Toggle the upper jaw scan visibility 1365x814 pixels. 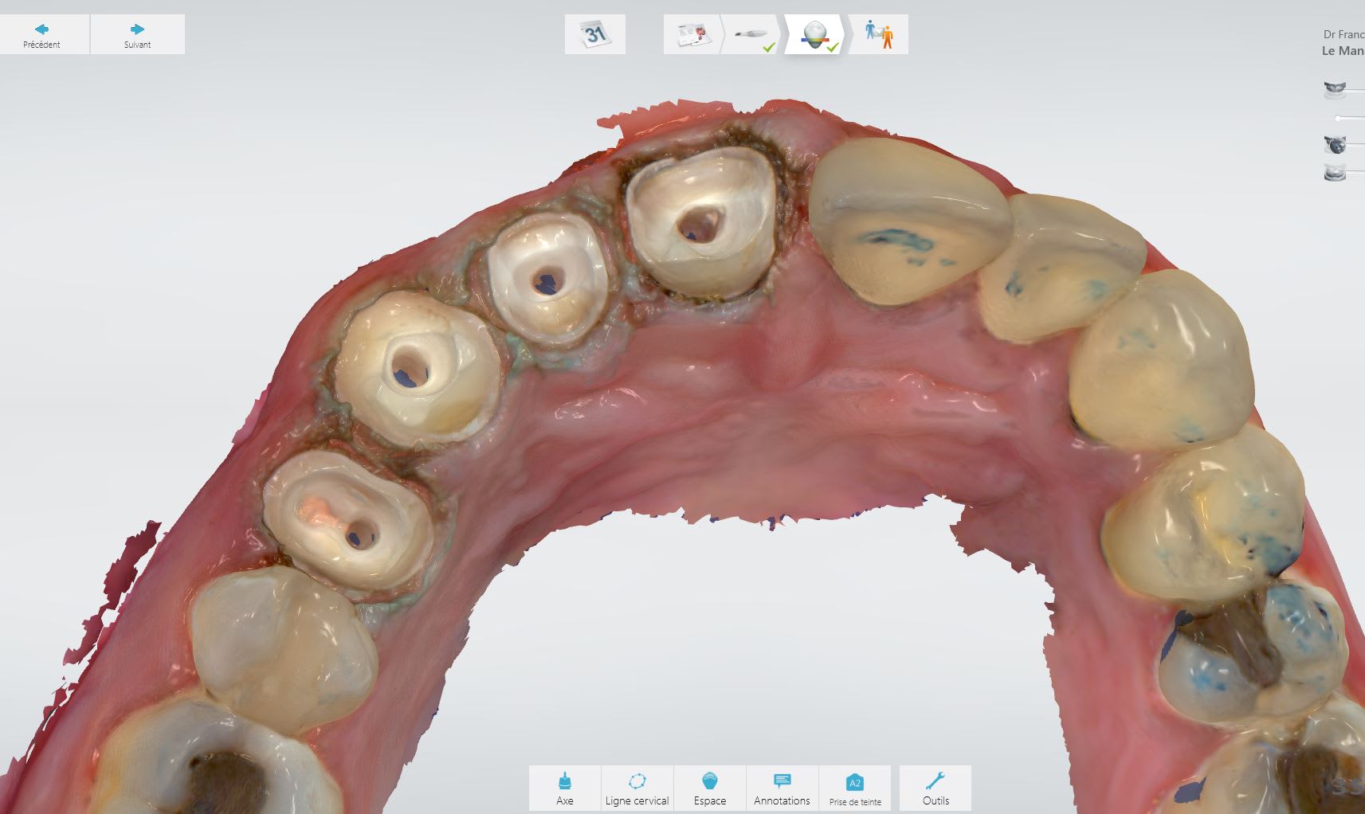pyautogui.click(x=1335, y=89)
